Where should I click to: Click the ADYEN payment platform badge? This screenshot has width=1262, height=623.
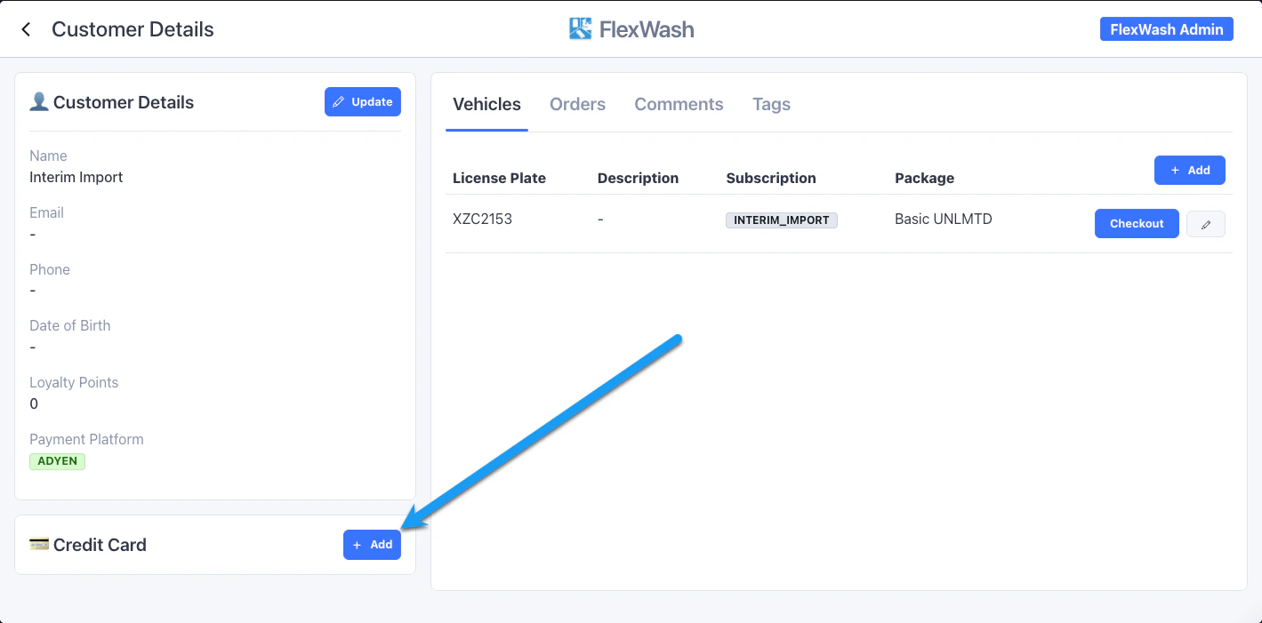point(57,461)
